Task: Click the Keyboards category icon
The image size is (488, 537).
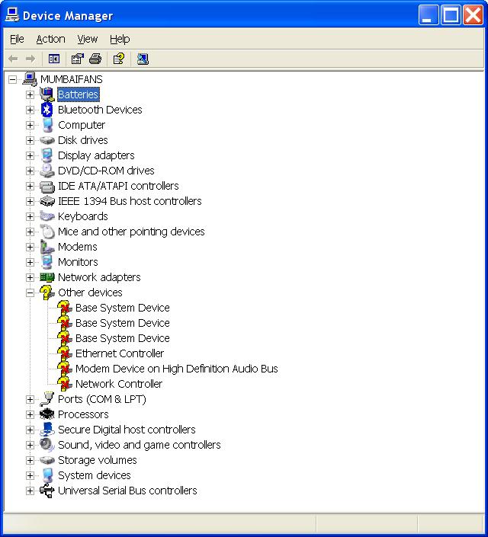Action: point(47,216)
